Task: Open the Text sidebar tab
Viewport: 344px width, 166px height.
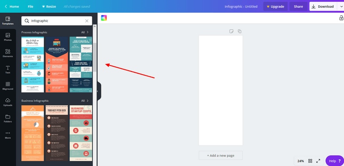Action: (8, 70)
